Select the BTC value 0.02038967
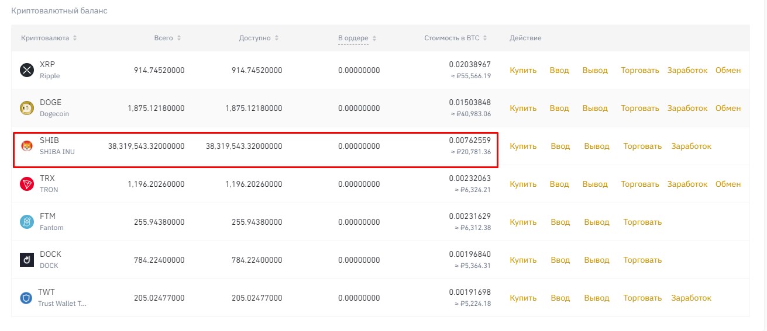Viewport: 767px width, 331px height. point(470,64)
